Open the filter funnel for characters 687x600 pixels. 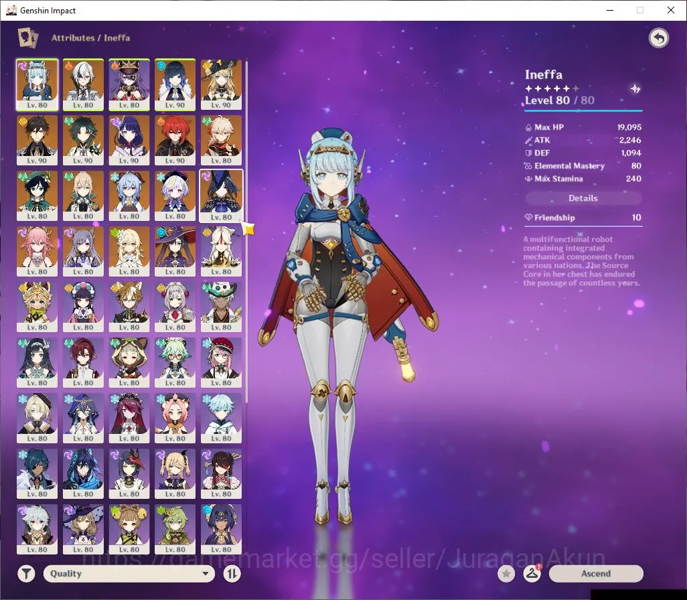(26, 573)
